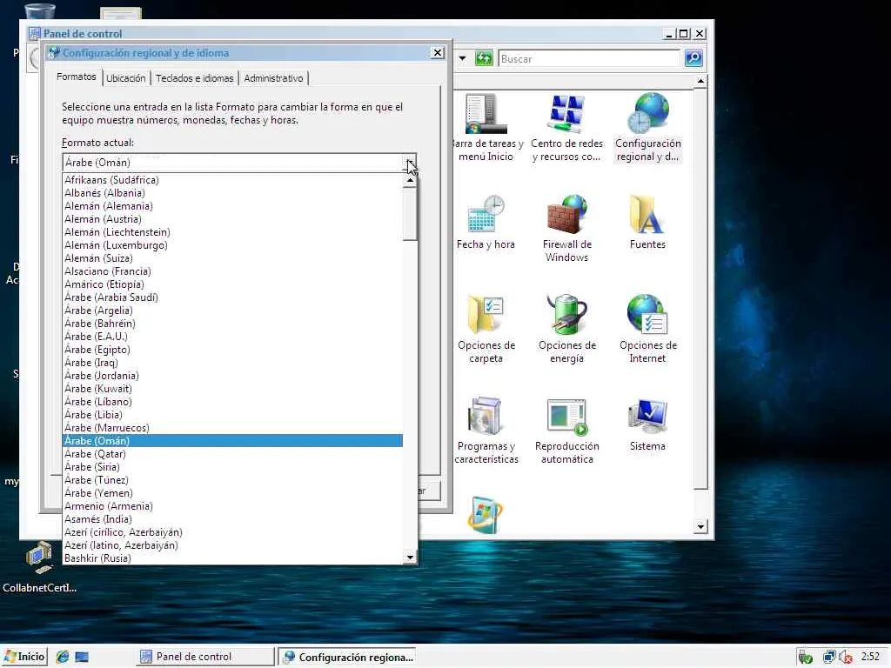Image resolution: width=891 pixels, height=668 pixels.
Task: Select Asamés (India) format
Action: click(x=232, y=520)
